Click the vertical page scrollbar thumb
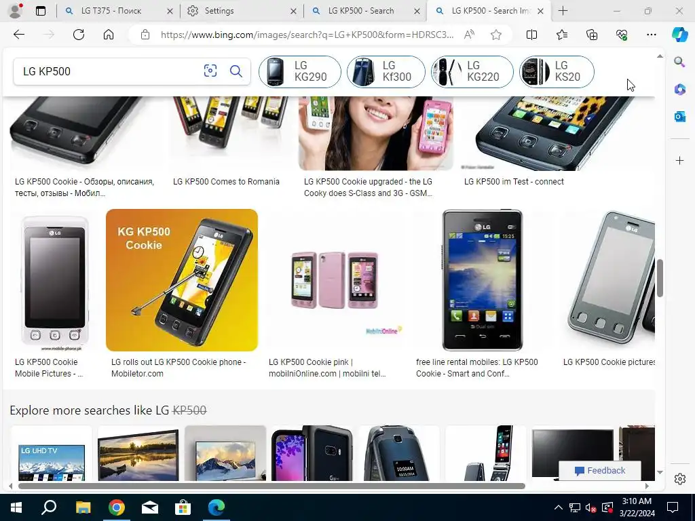695x521 pixels. click(x=660, y=278)
